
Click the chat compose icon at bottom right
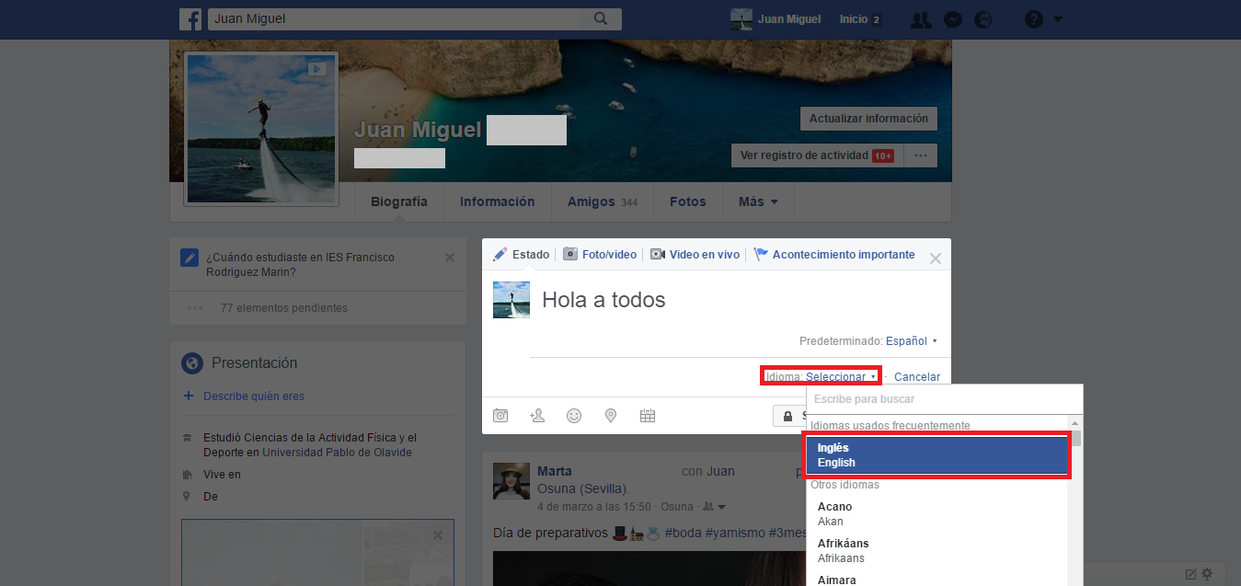[x=1190, y=574]
